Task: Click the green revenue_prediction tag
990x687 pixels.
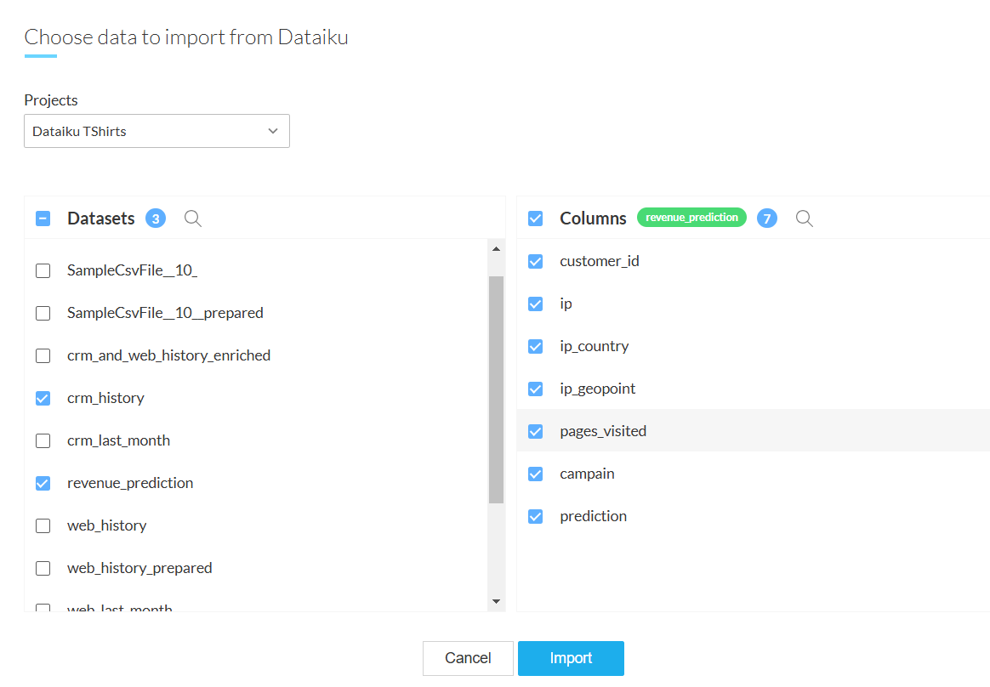Action: (x=691, y=218)
